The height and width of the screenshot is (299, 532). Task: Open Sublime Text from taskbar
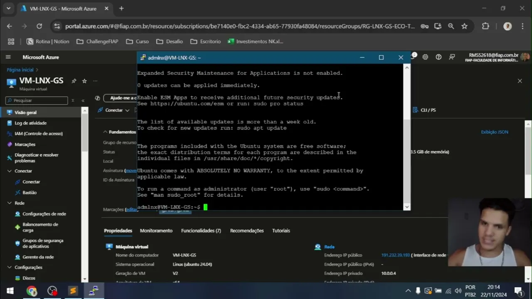click(73, 291)
